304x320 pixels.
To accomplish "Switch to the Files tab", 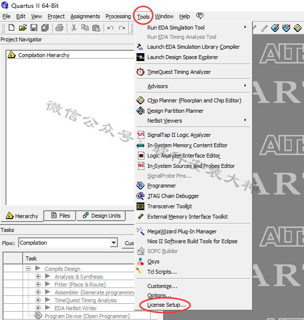I will coord(60,216).
